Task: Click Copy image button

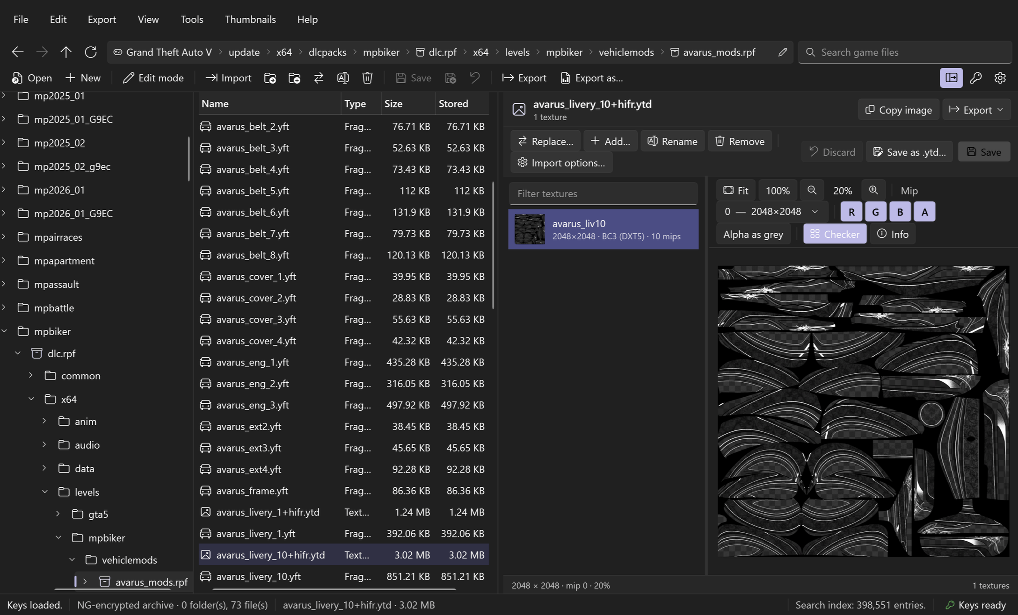Action: click(x=898, y=109)
